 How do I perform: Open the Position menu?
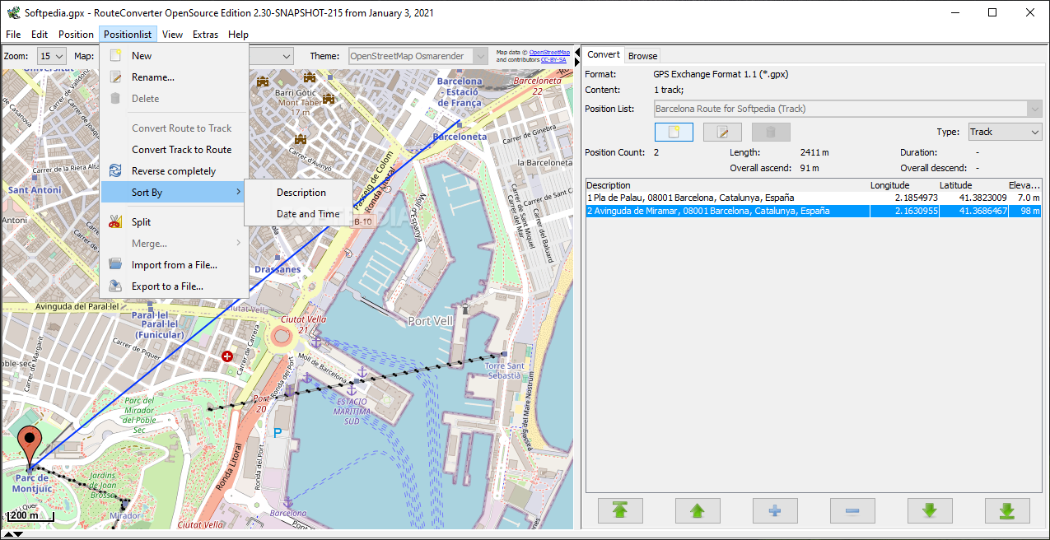click(x=76, y=35)
